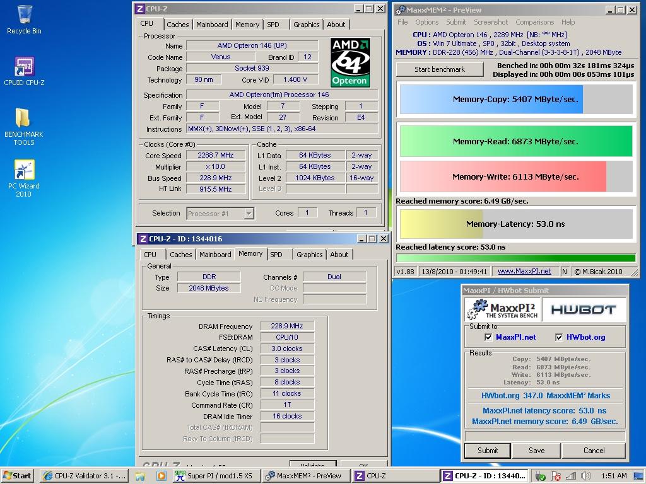Open the MaxxMEM² Options menu

point(427,22)
